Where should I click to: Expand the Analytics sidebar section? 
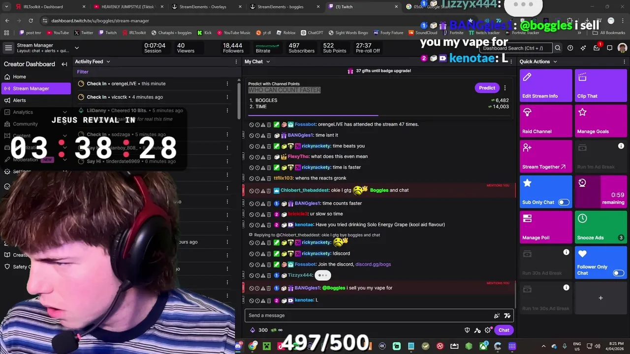pos(64,112)
